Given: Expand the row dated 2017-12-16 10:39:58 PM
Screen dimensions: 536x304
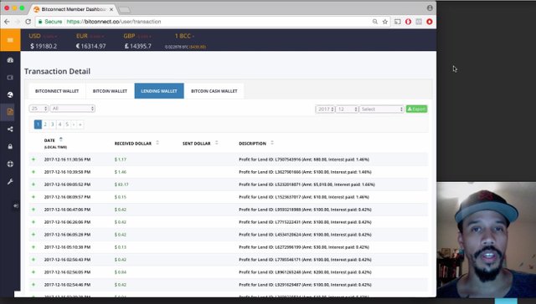Looking at the screenshot, I should coord(33,172).
